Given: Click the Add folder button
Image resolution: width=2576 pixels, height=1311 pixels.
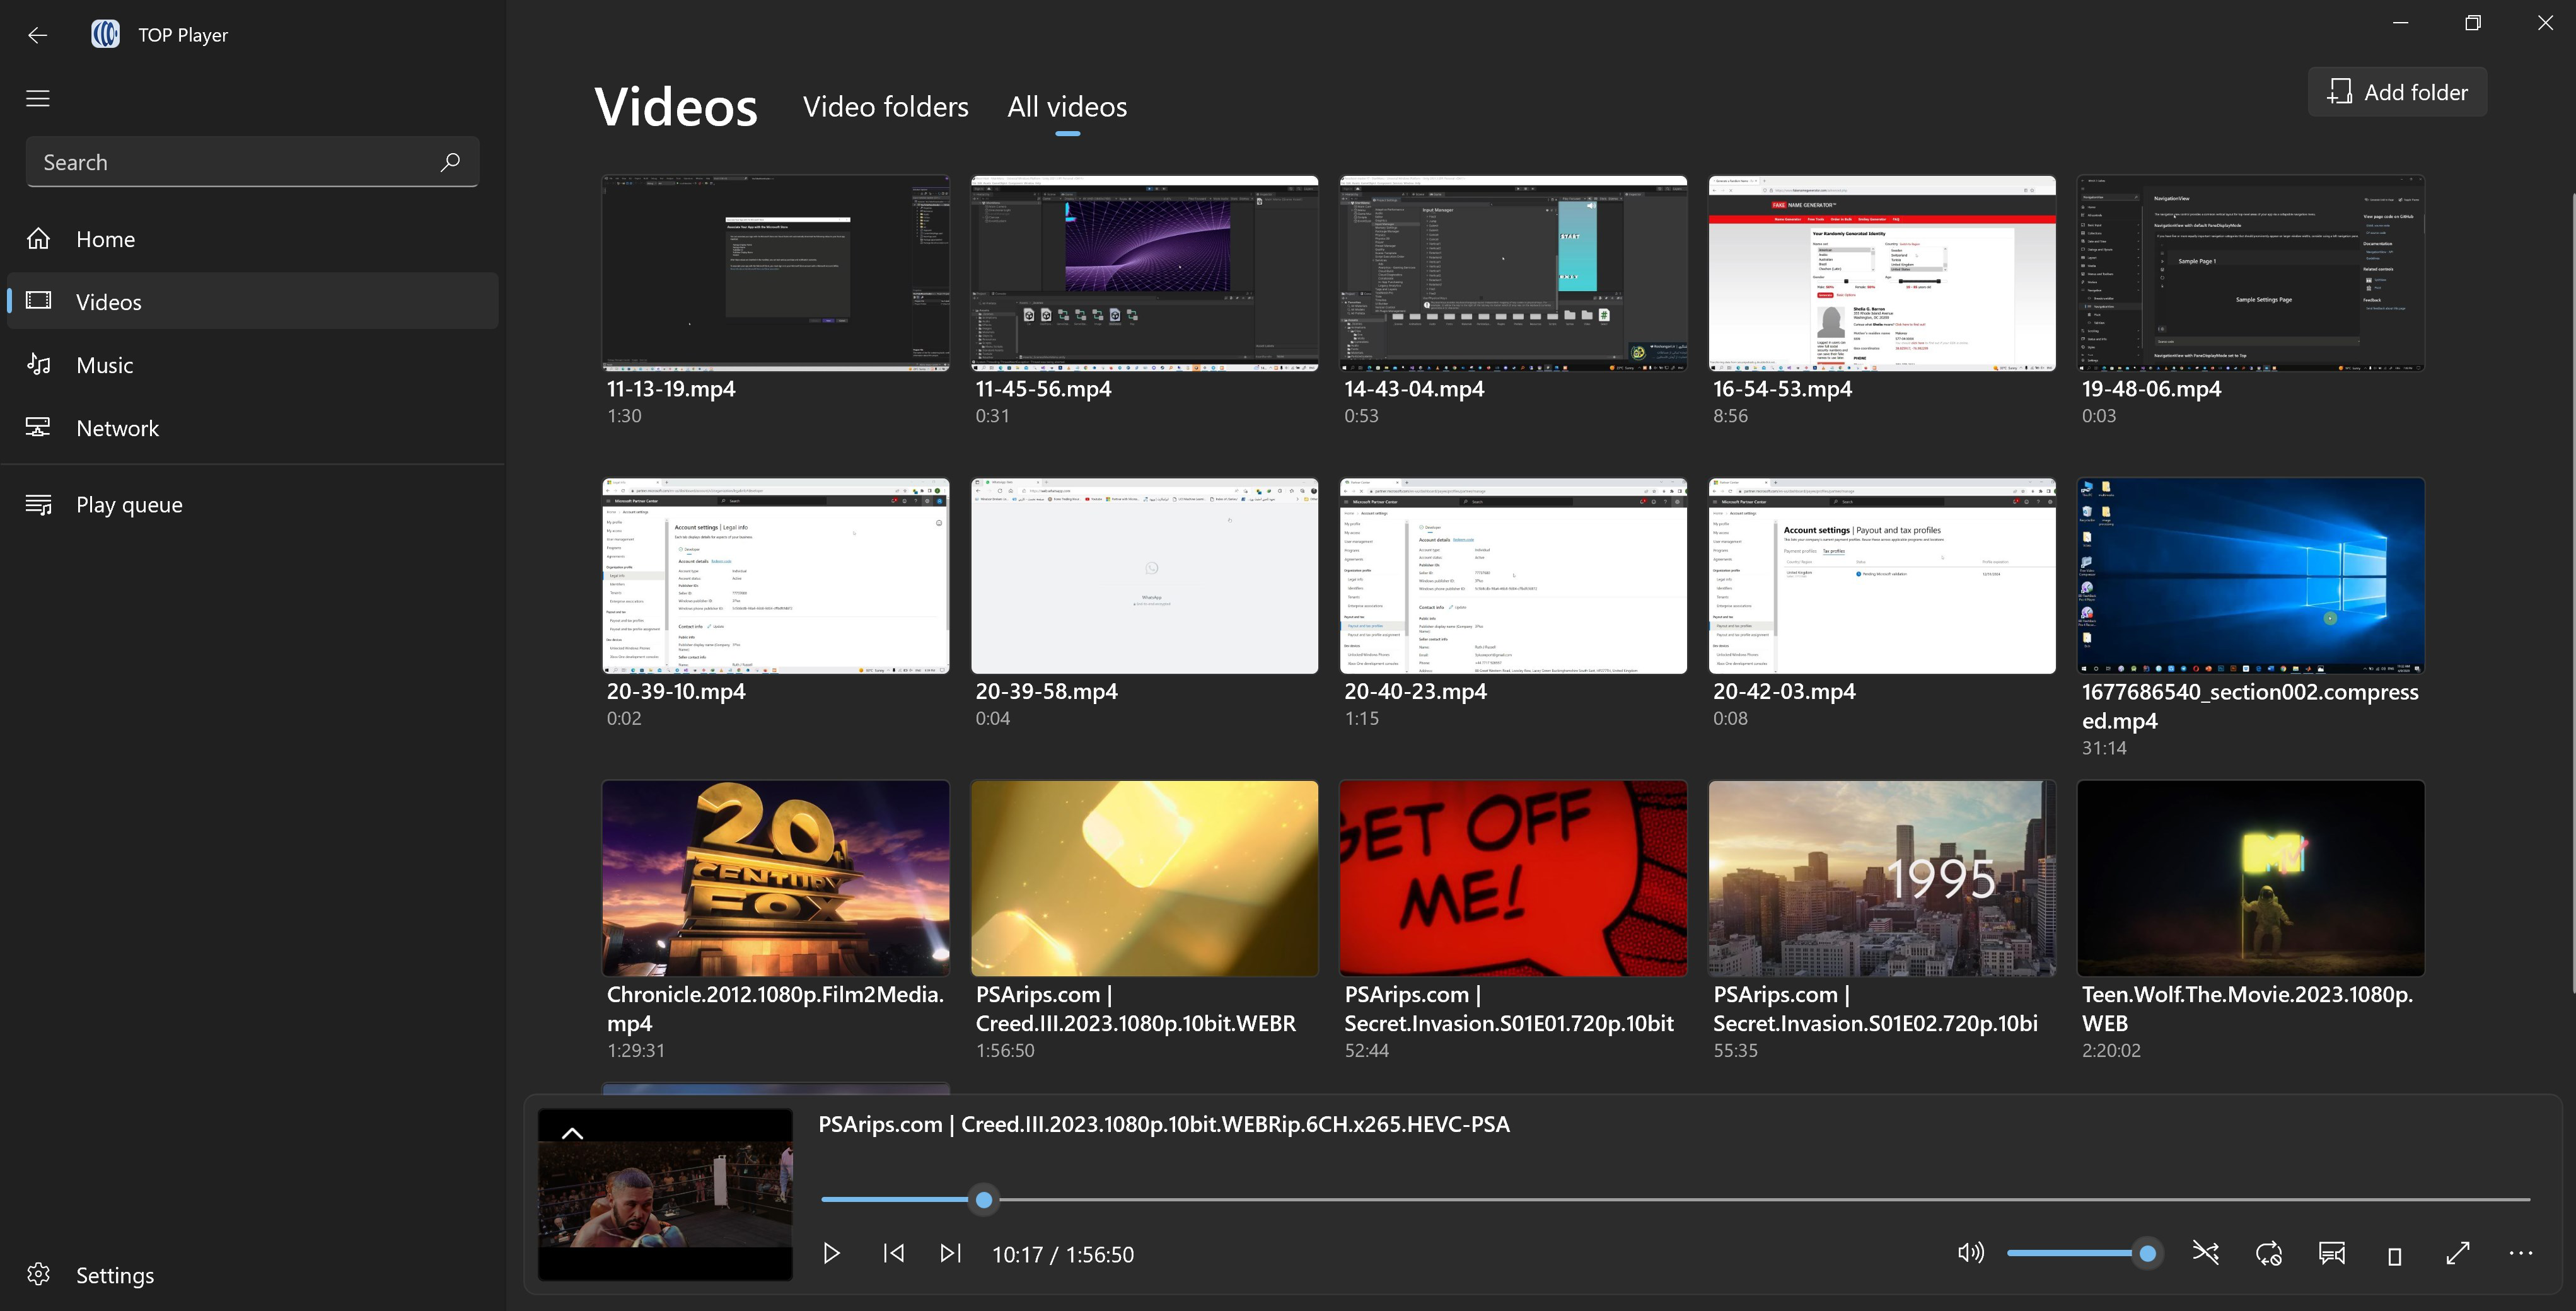Looking at the screenshot, I should 2397,92.
